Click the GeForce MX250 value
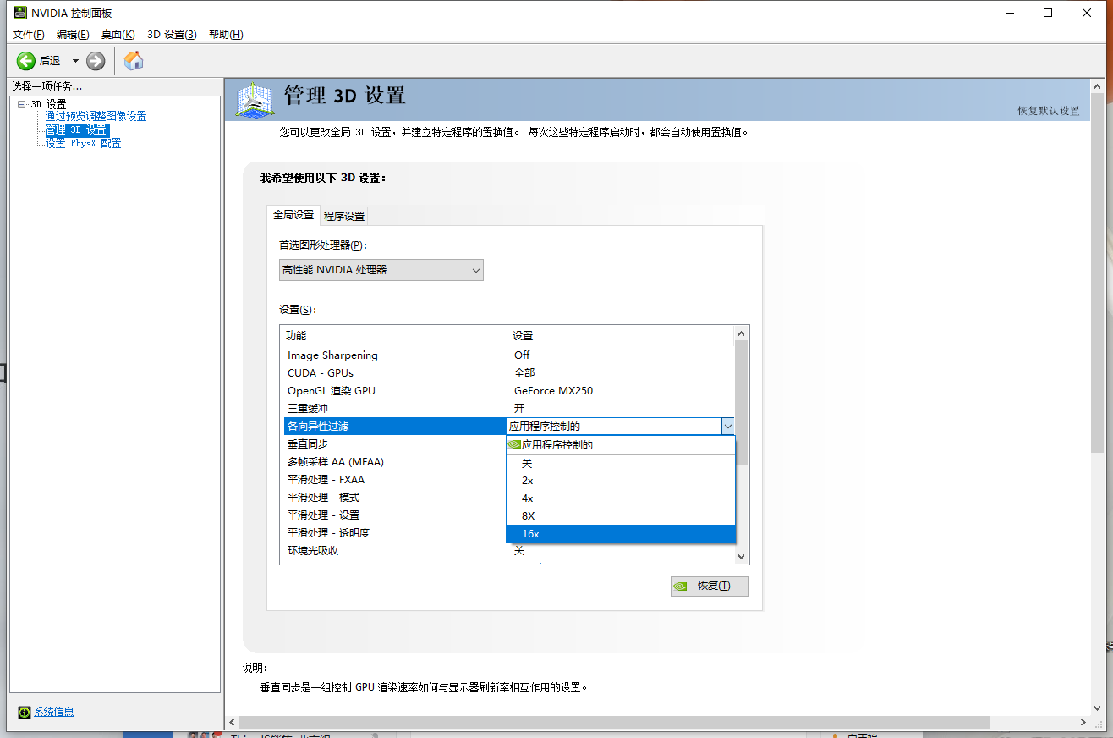This screenshot has height=738, width=1113. click(x=553, y=391)
